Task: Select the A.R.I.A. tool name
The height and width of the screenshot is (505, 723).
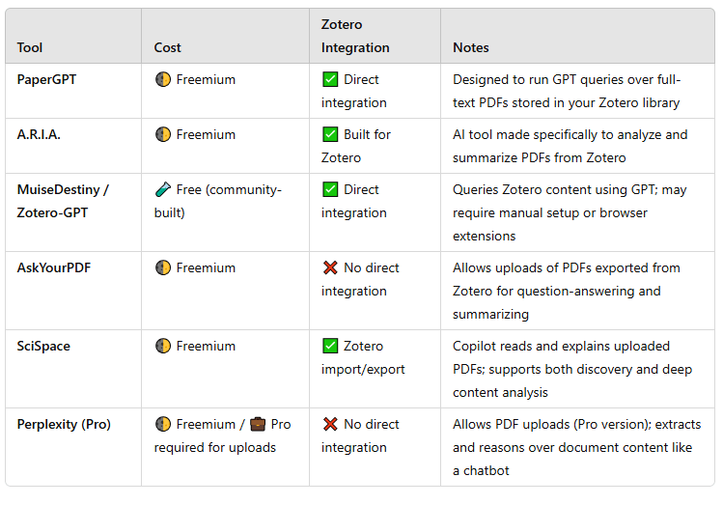Action: [x=39, y=134]
